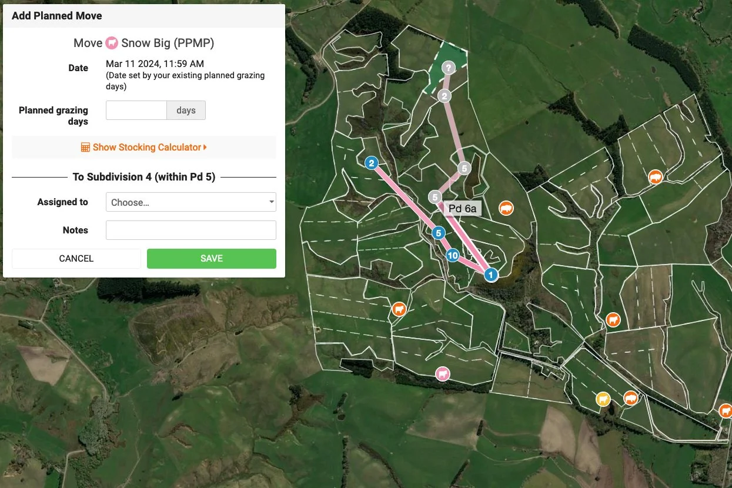Click the pink livestock mob icon on map

pyautogui.click(x=442, y=374)
